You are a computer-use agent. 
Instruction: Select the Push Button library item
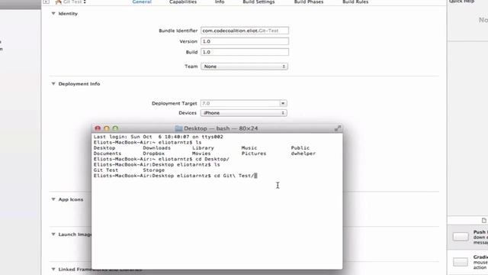tap(468, 237)
